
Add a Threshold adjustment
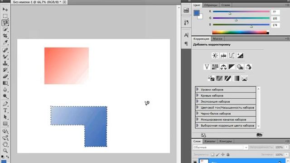227,78
